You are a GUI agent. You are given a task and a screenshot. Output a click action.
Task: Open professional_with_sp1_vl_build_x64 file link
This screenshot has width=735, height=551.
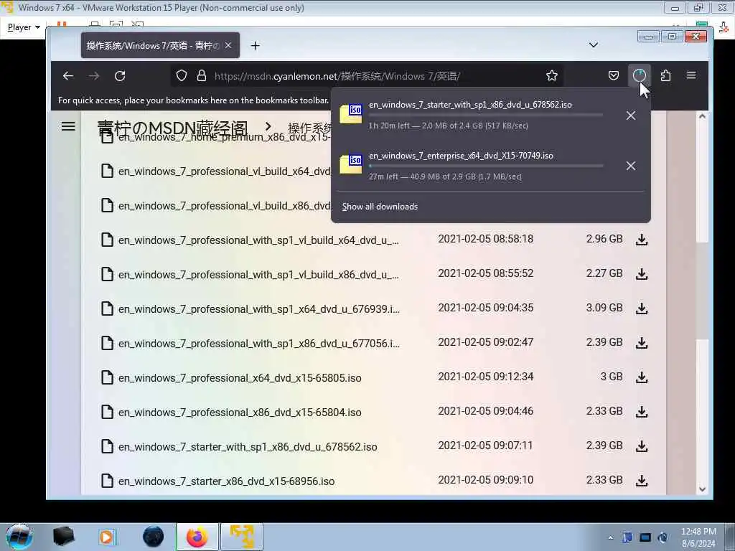(258, 240)
